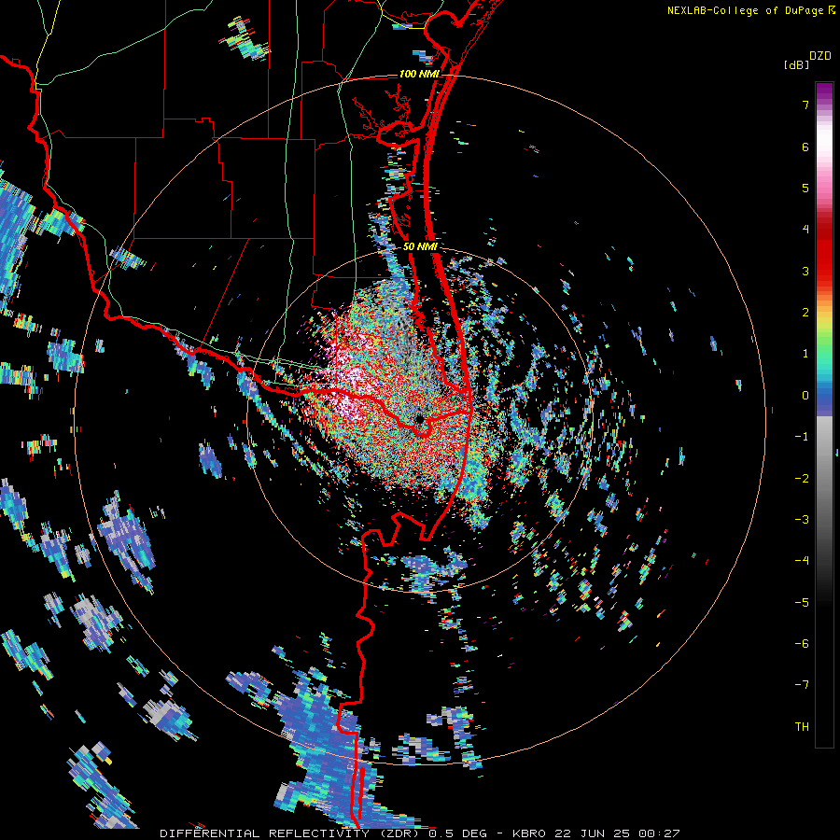Click the 0 value on color scale

coord(805,396)
